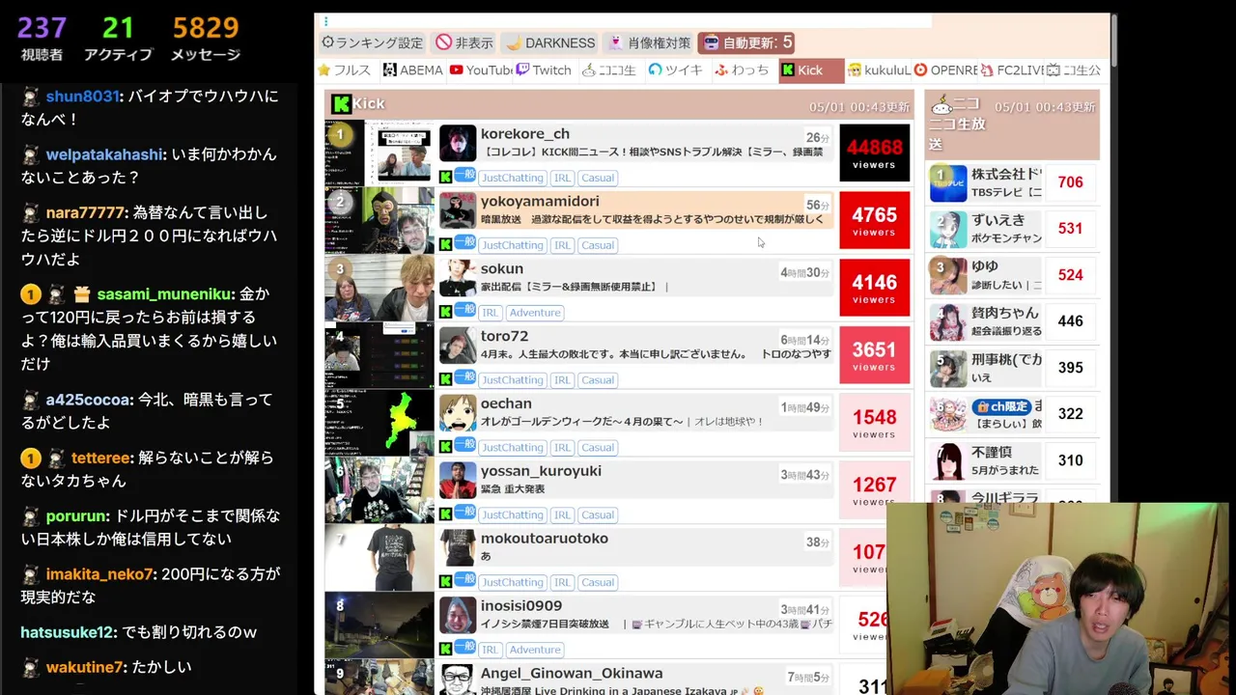Open oechan channel avatar
Screen dimensions: 1236x695
tap(458, 413)
